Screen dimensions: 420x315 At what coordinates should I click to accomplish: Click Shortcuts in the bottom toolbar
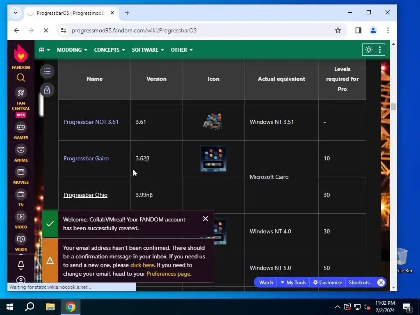[x=359, y=282]
